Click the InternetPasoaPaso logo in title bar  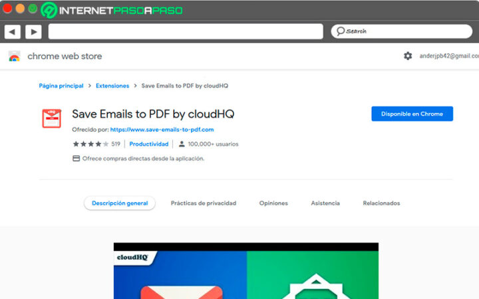(112, 11)
